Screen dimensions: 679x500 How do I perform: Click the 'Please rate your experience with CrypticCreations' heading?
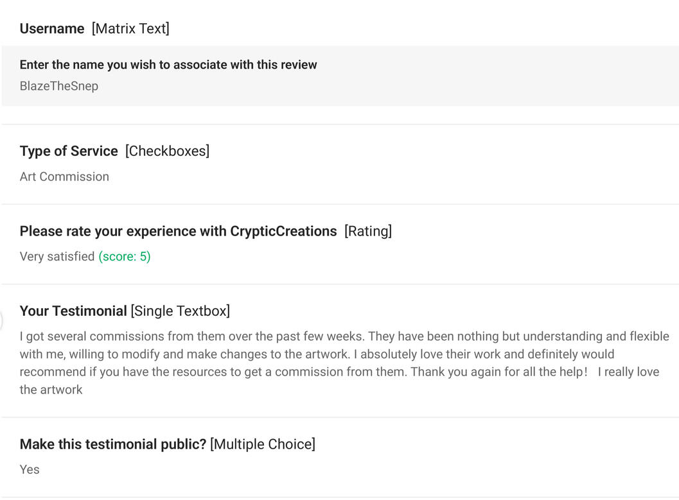[x=178, y=231]
